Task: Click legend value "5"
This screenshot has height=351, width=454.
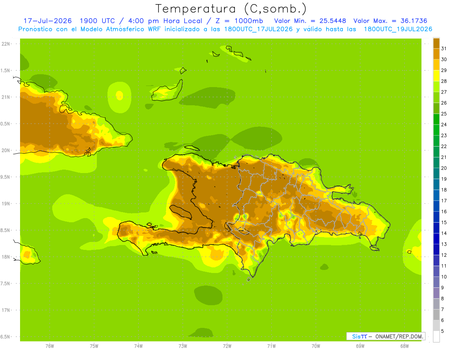Action: point(442,331)
